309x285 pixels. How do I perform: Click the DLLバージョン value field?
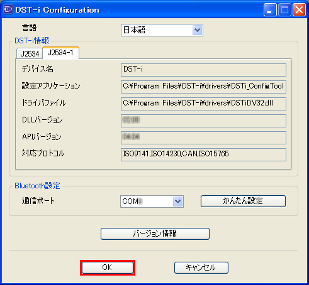[x=203, y=121]
